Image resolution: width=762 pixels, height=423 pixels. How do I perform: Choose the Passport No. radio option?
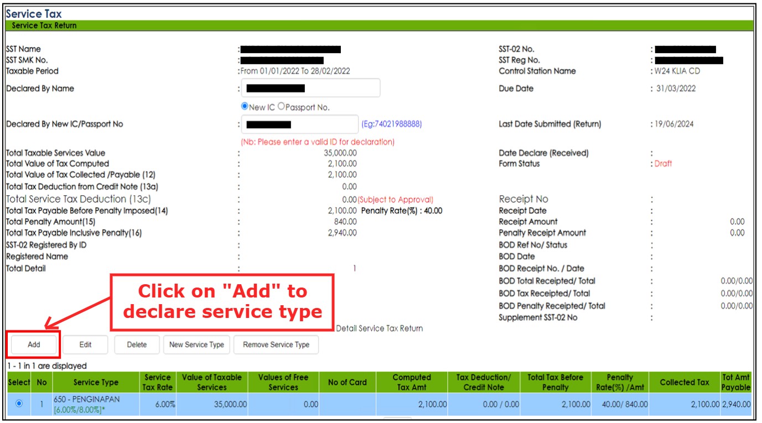[281, 107]
